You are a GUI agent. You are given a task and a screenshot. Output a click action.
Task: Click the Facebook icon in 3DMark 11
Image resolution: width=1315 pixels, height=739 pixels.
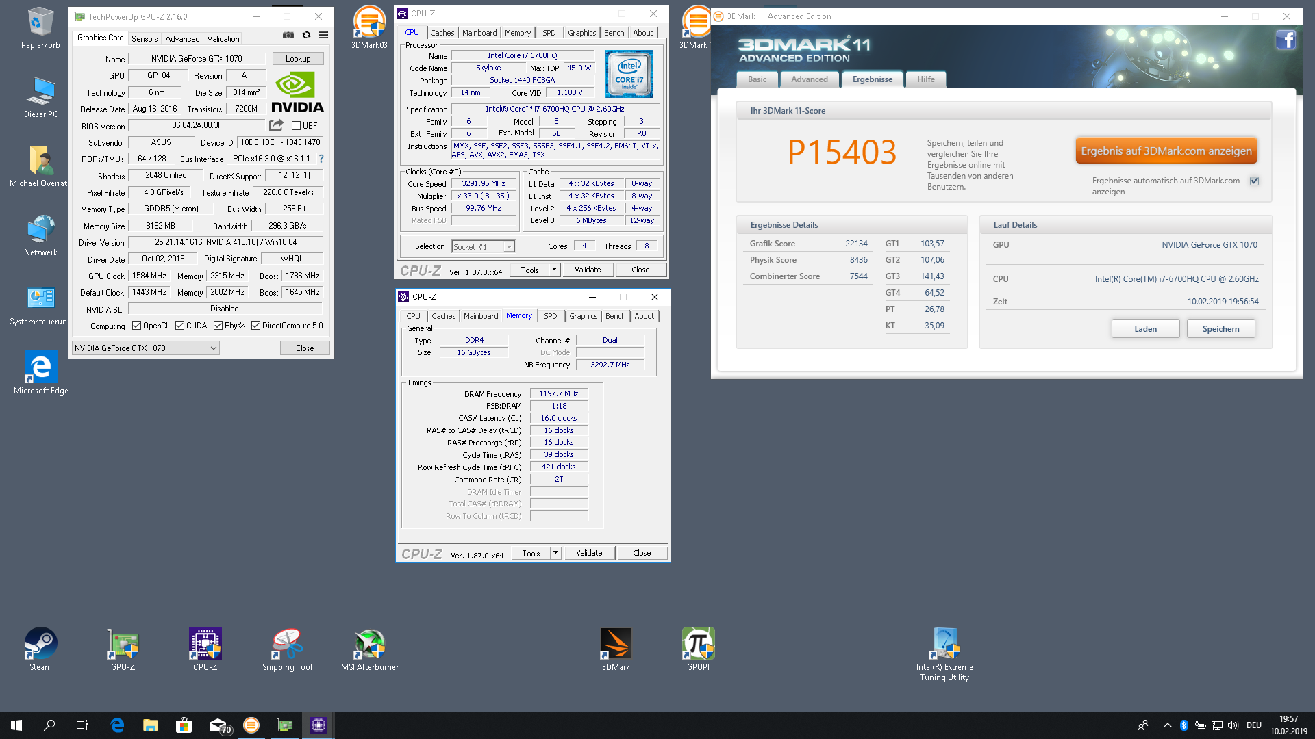(1286, 40)
